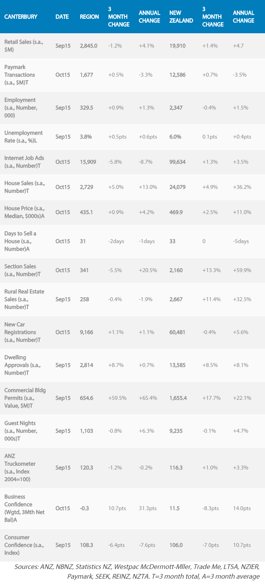The image size is (265, 586).
Task: Click the Sources footnote text
Action: [x=137, y=572]
